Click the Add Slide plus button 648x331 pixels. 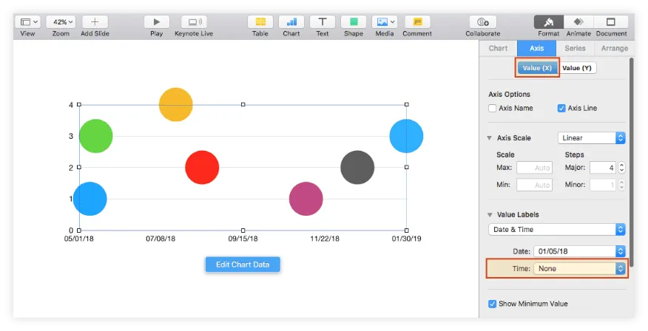pyautogui.click(x=95, y=22)
